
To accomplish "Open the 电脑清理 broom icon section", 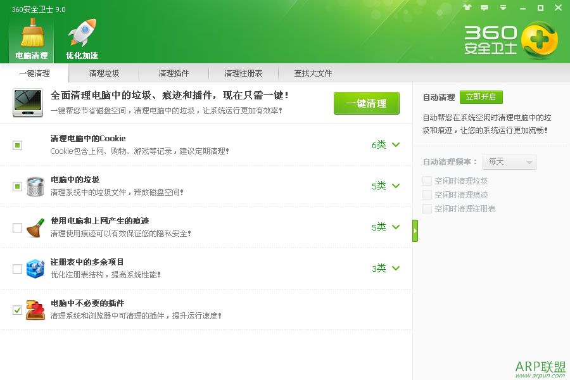I will click(32, 39).
